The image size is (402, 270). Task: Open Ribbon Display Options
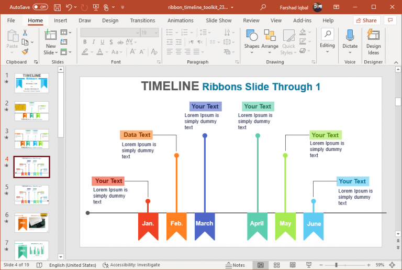pos(336,7)
